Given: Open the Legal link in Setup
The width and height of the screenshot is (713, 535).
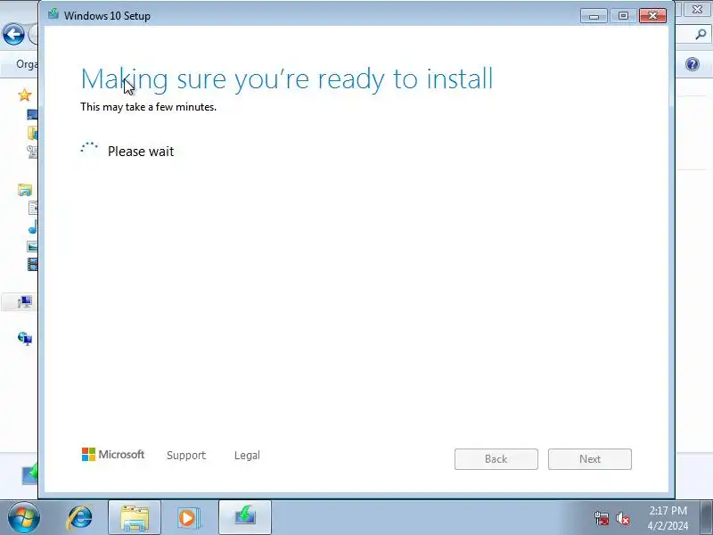Looking at the screenshot, I should [x=247, y=456].
